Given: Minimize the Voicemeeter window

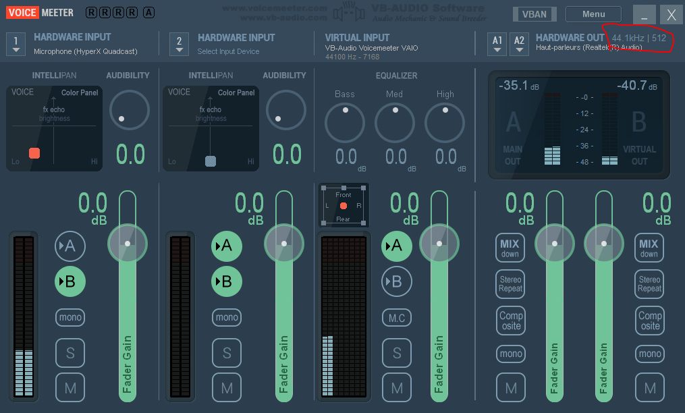Looking at the screenshot, I should 644,16.
